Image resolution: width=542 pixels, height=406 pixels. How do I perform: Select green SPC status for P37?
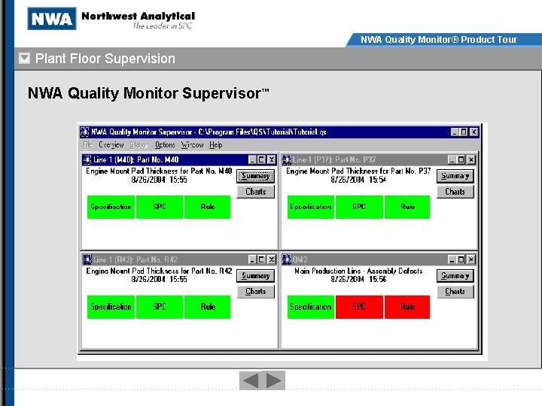pyautogui.click(x=359, y=208)
